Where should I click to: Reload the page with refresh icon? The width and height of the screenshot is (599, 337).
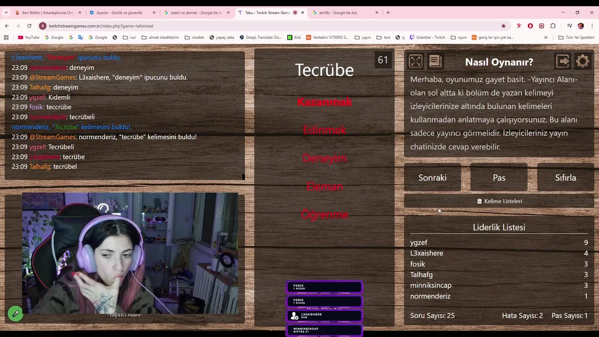[x=29, y=26]
